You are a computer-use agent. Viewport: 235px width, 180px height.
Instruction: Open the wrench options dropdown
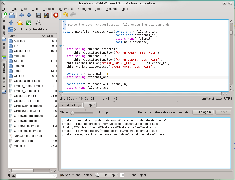pyautogui.click(x=38, y=23)
